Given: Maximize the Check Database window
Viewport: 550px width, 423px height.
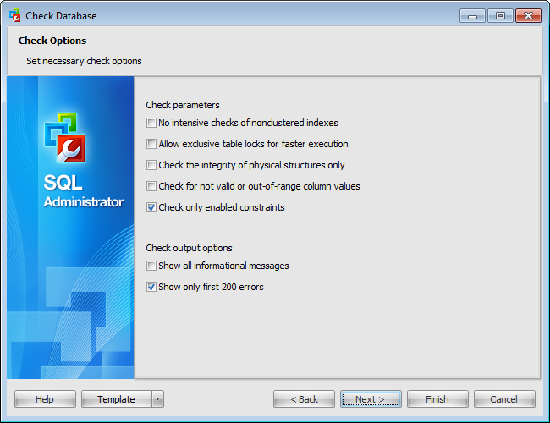Looking at the screenshot, I should click(x=499, y=15).
